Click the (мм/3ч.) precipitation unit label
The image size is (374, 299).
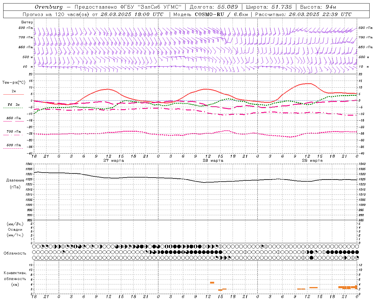pyautogui.click(x=15, y=224)
